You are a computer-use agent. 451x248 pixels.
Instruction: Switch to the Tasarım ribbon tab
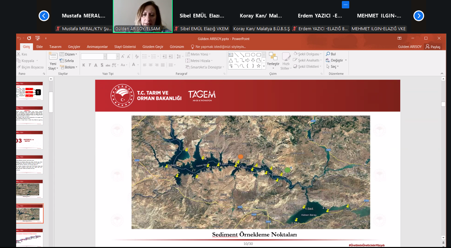click(x=55, y=47)
